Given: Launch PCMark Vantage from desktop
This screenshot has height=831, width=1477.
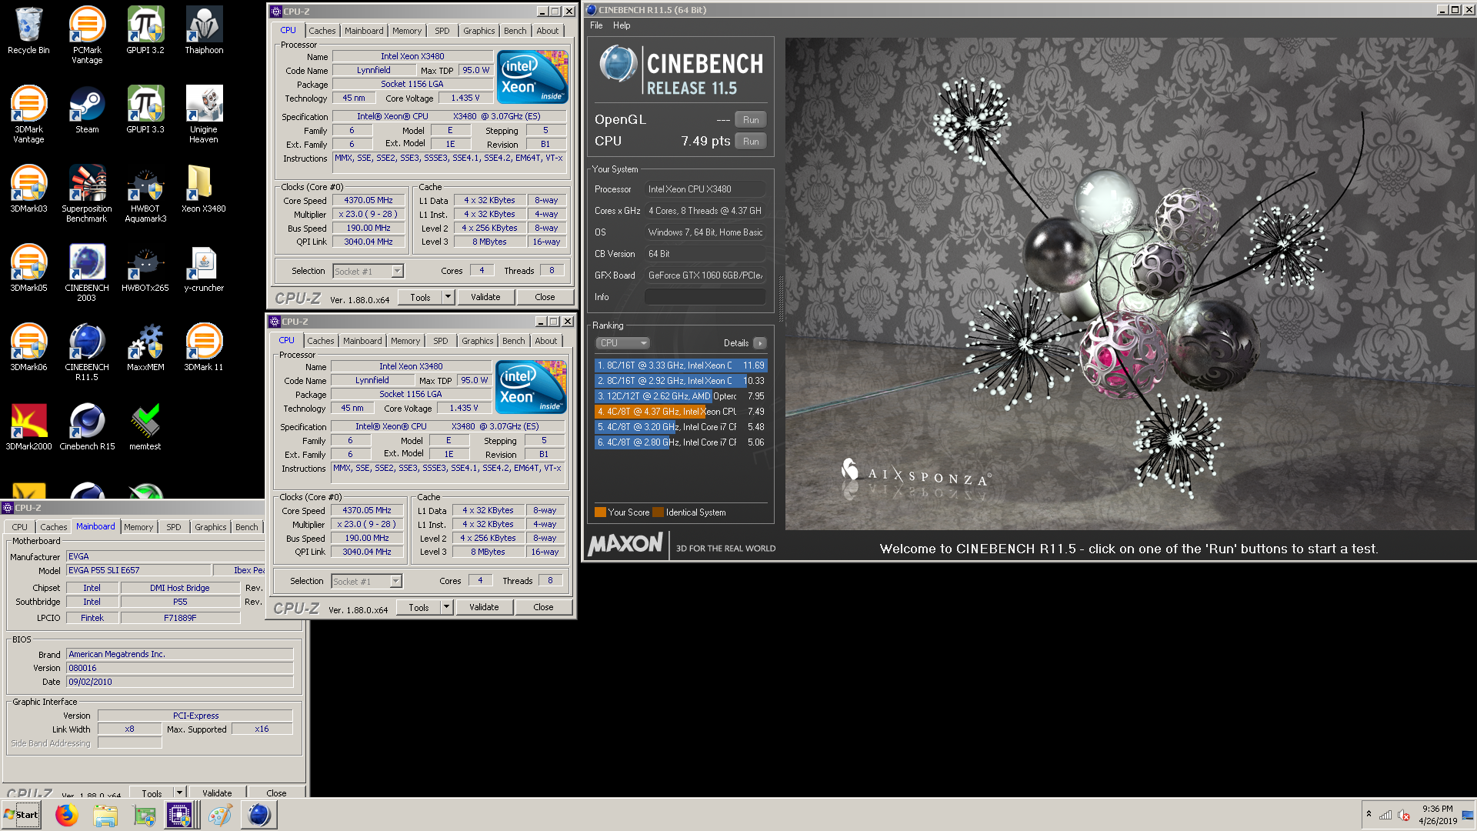Looking at the screenshot, I should 87,35.
